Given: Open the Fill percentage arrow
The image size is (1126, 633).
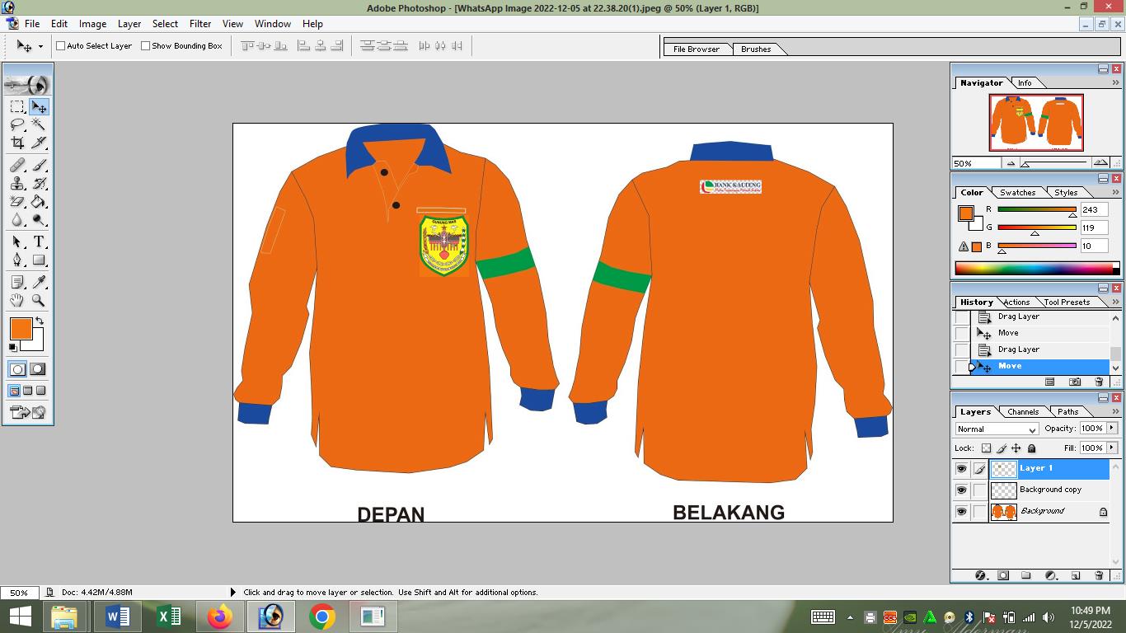Looking at the screenshot, I should [1112, 448].
